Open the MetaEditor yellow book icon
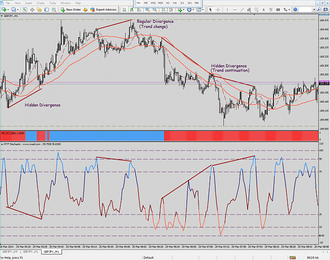 (86, 10)
